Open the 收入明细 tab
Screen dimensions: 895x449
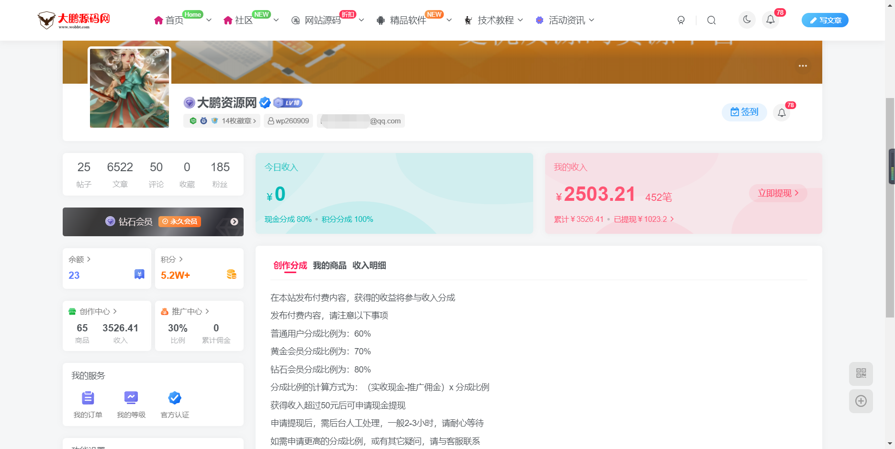click(370, 265)
